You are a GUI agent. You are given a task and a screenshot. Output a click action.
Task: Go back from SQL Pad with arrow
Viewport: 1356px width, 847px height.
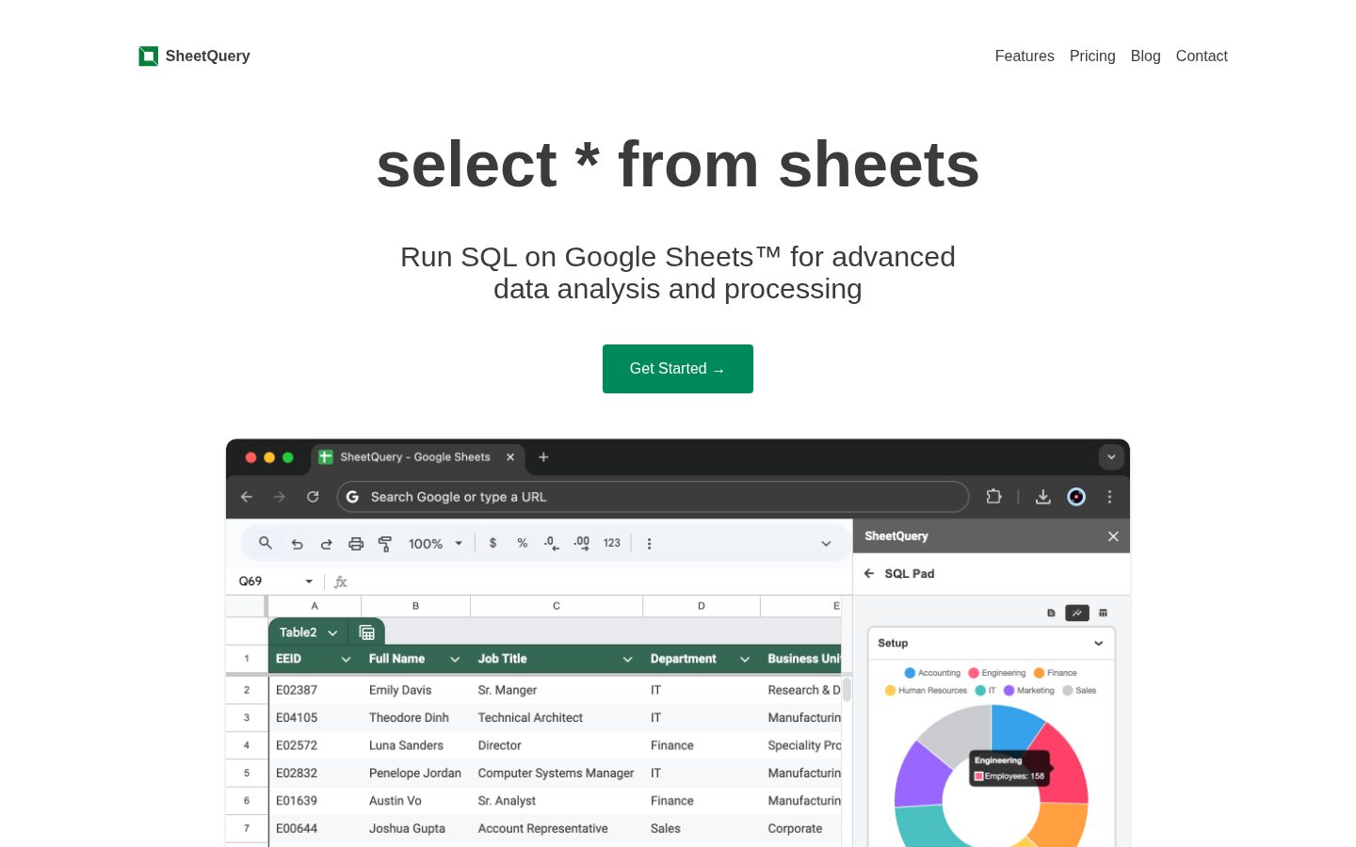pyautogui.click(x=869, y=573)
